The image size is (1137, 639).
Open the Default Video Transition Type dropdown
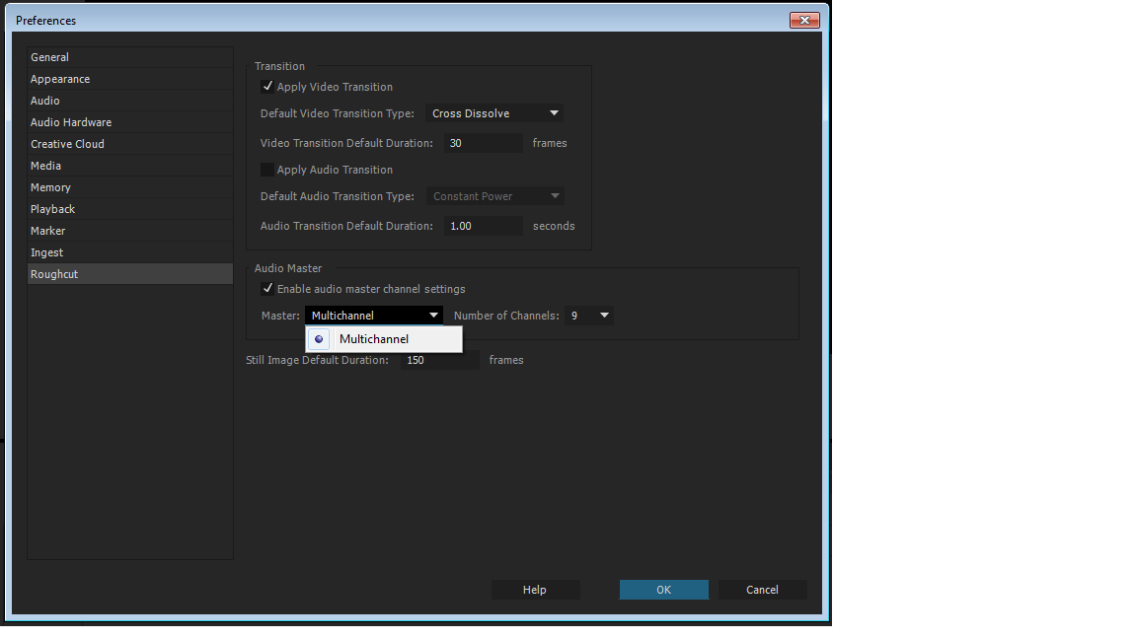coord(493,112)
